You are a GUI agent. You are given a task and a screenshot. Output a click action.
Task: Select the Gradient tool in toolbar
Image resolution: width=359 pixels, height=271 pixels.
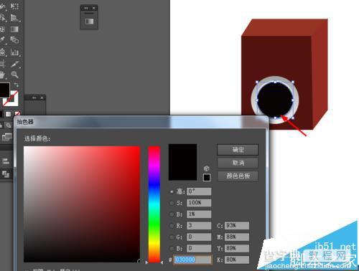14,29
